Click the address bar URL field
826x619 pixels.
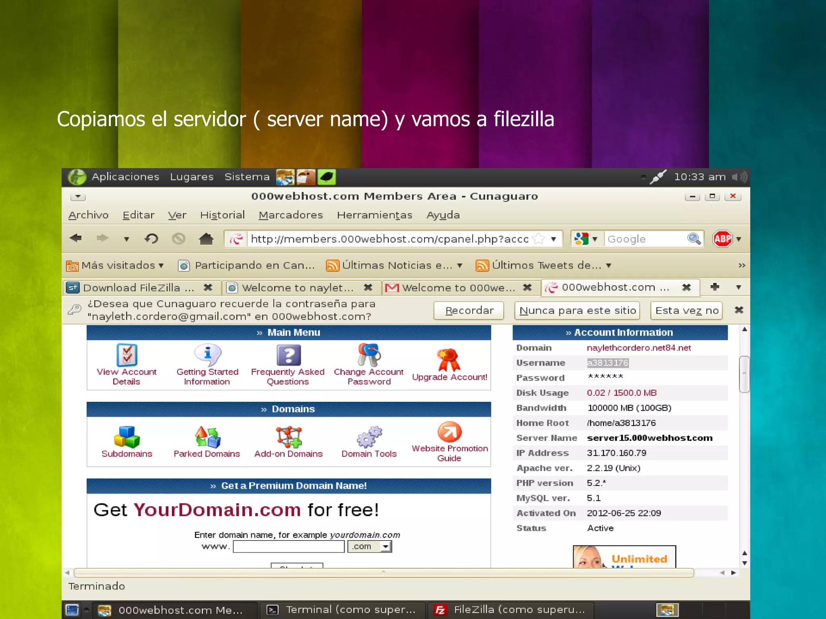click(389, 239)
